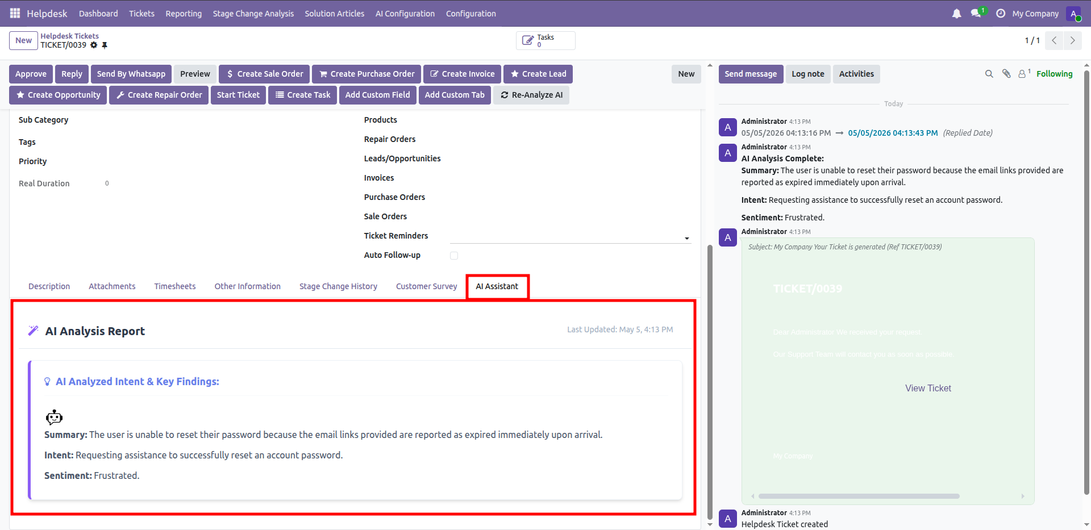Click the Following button

point(1054,74)
